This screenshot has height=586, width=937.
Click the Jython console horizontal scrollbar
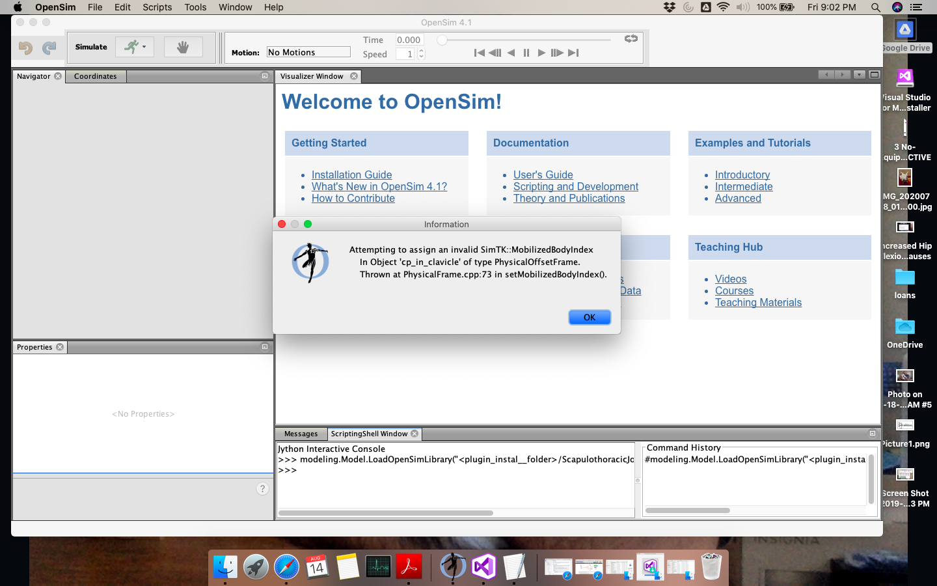pyautogui.click(x=386, y=513)
